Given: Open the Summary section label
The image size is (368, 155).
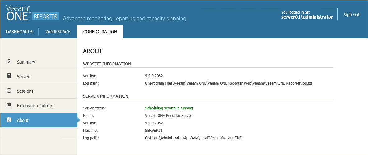Looking at the screenshot, I should [26, 62].
